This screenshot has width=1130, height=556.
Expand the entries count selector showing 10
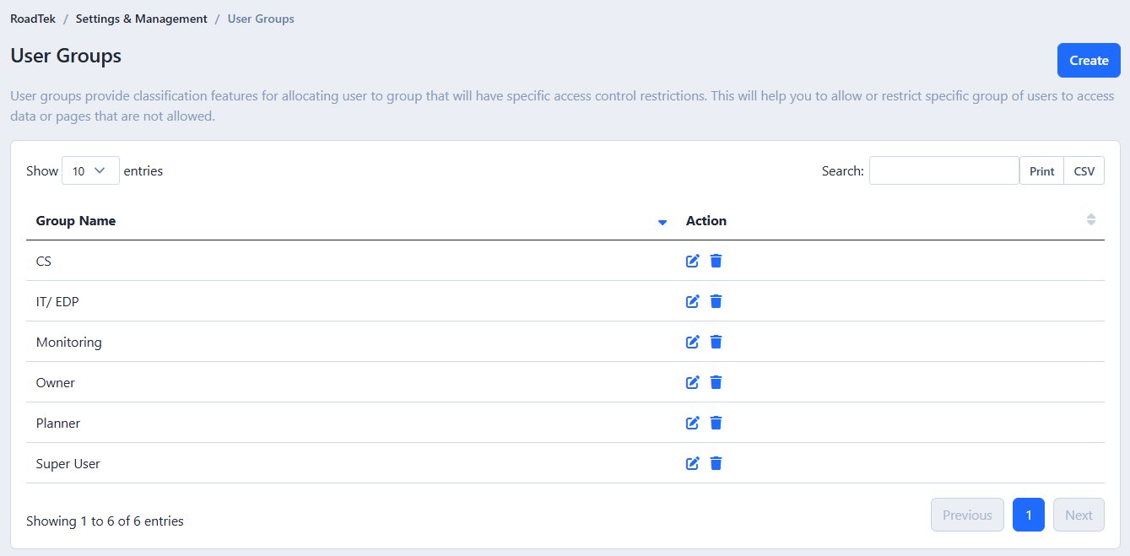tap(90, 170)
